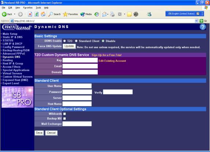The height and width of the screenshot is (152, 210).
Task: Select the Disable DDNS radio button
Action: pos(103,41)
